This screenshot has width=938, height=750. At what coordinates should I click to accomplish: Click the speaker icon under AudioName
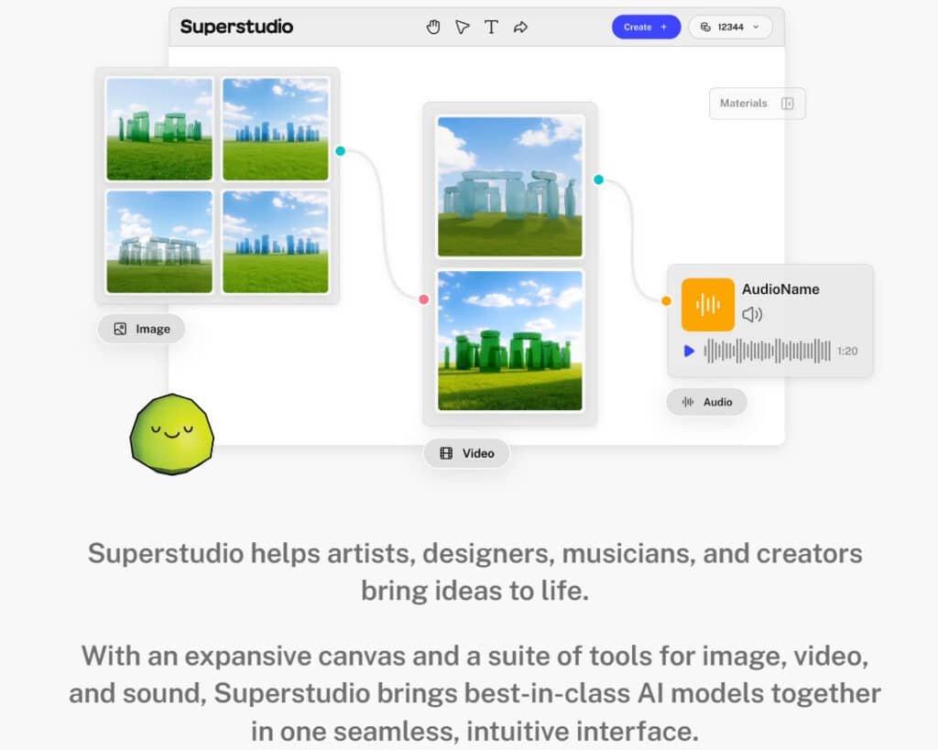pos(751,314)
